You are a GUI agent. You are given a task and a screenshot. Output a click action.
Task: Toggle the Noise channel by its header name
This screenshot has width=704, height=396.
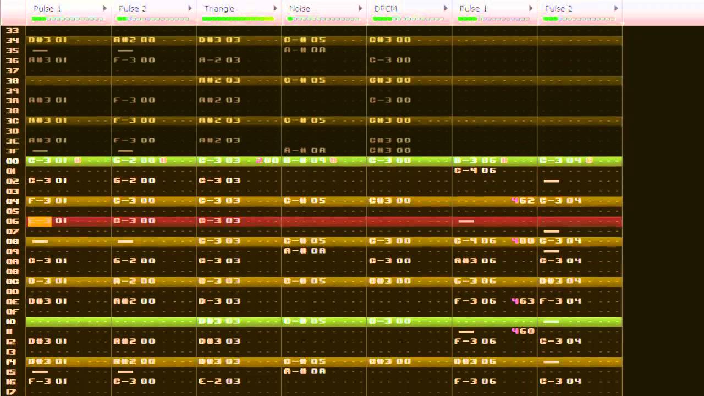(x=300, y=9)
